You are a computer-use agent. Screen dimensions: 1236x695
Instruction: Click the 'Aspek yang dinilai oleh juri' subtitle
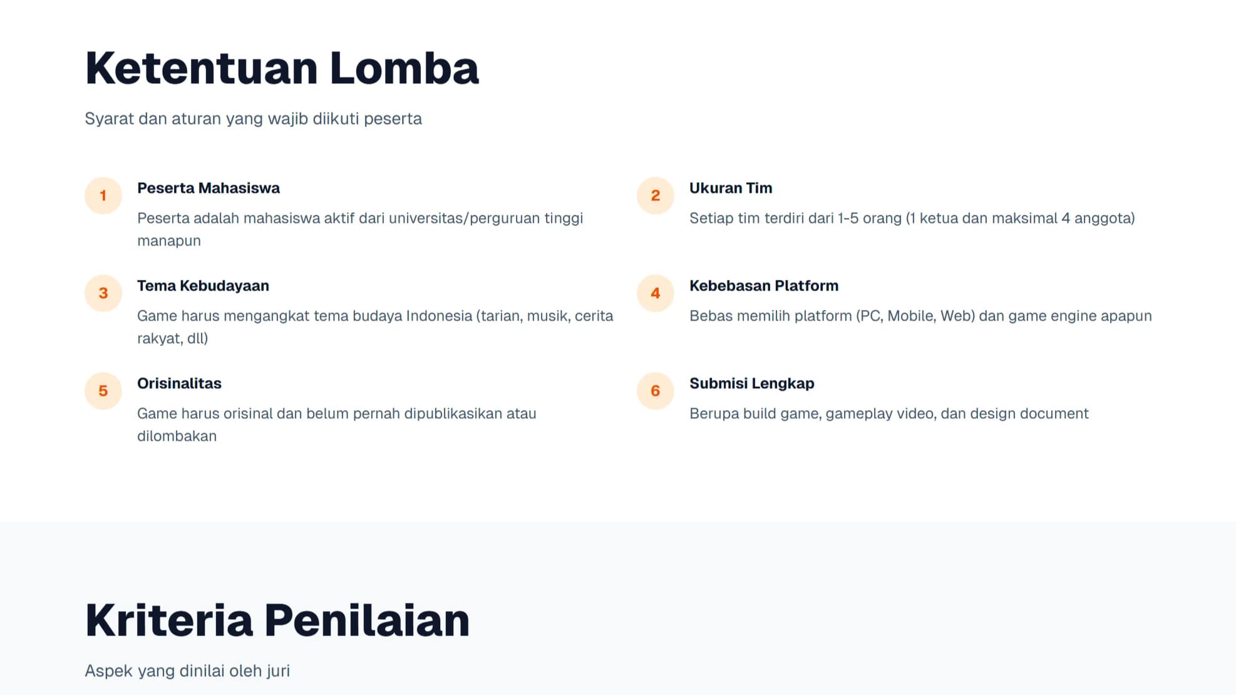[187, 671]
